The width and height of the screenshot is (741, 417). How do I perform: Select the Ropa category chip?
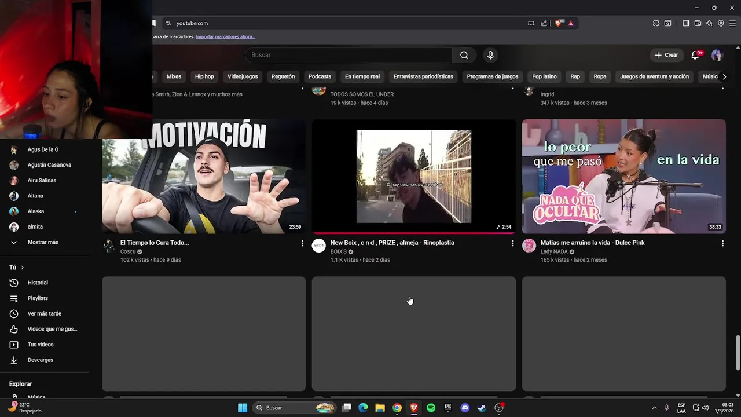click(600, 76)
